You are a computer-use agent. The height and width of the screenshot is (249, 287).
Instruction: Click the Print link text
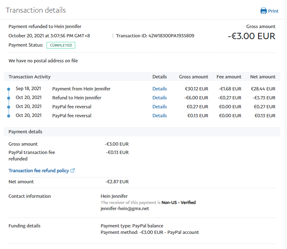click(x=273, y=11)
